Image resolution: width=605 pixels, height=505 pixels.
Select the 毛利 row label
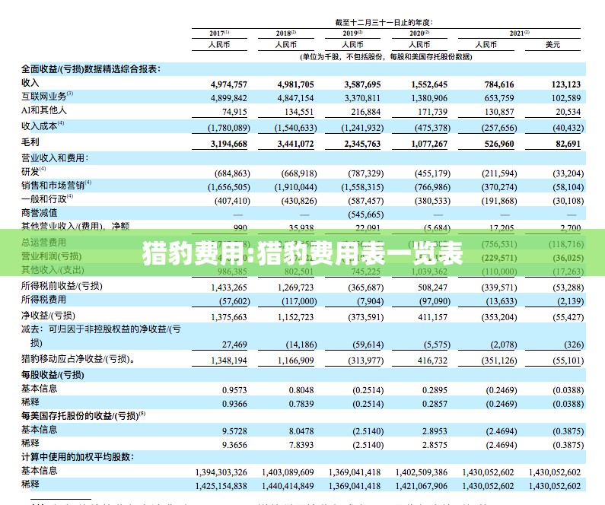coord(30,142)
